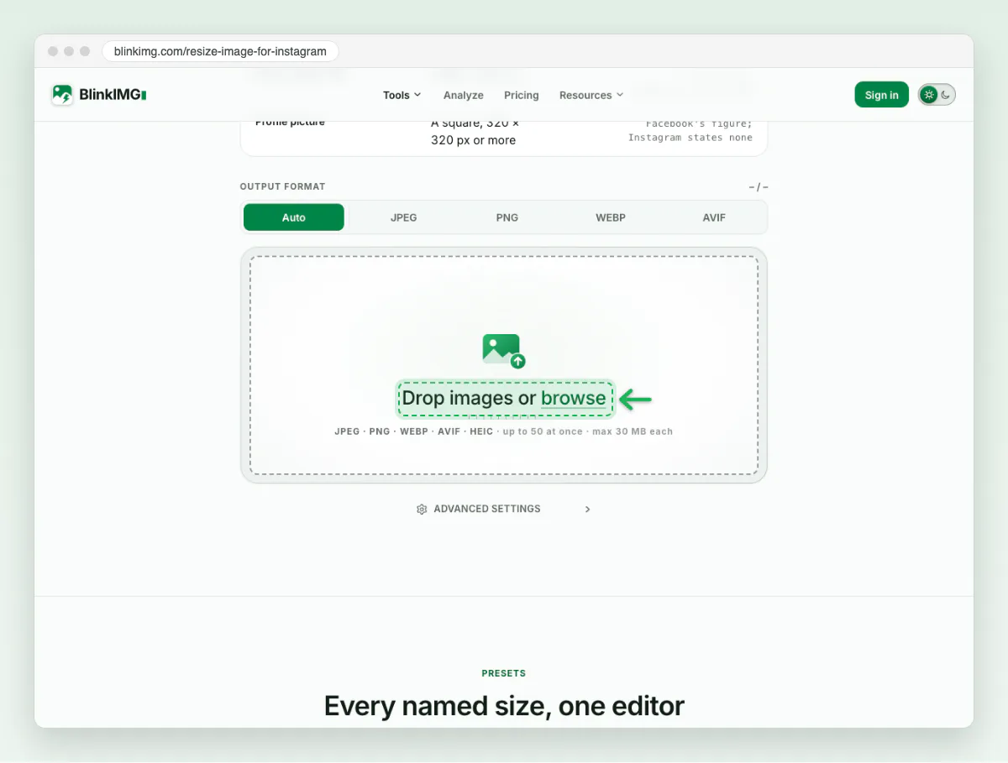Click the browser address bar URL
Viewport: 1008px width, 763px height.
point(220,51)
